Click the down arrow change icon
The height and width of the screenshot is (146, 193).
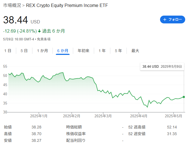pos(39,31)
